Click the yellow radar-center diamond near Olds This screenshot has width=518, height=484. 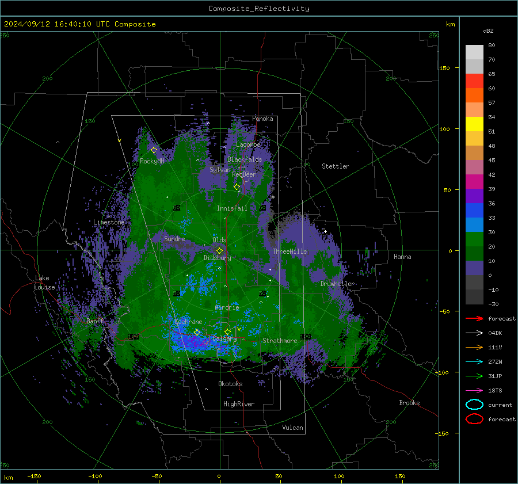[x=219, y=251]
